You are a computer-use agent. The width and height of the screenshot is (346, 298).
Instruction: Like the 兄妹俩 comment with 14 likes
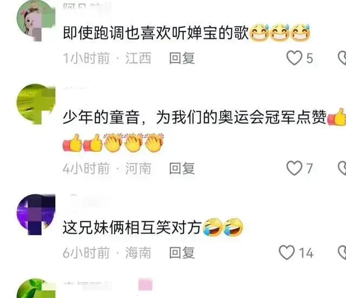click(287, 252)
